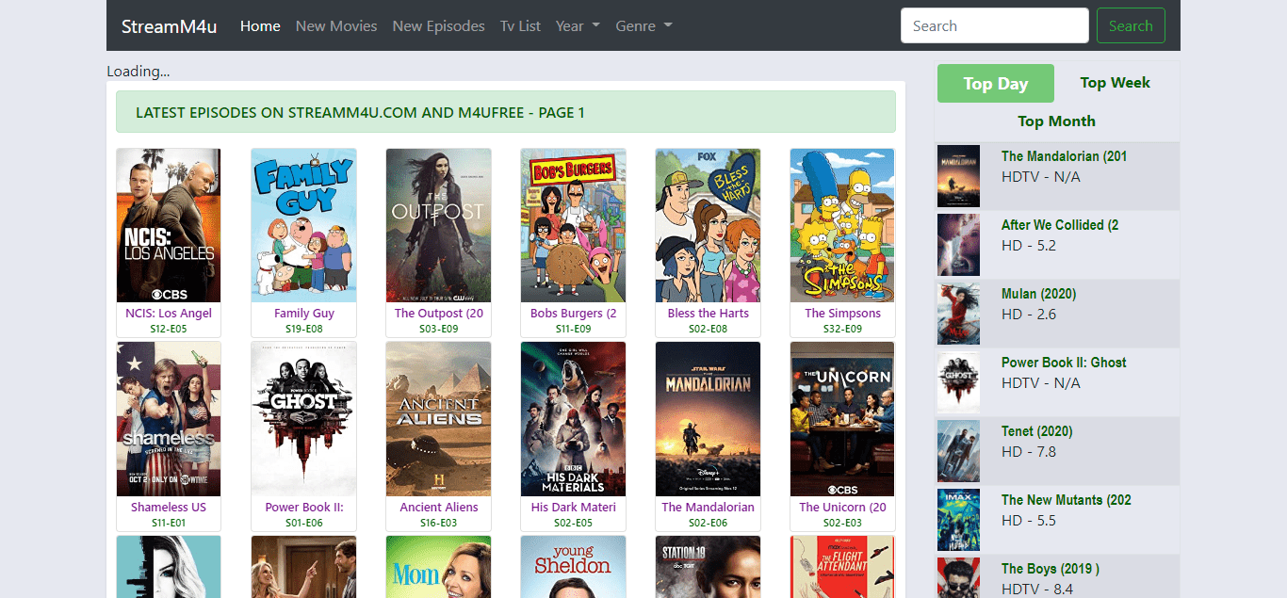The height and width of the screenshot is (598, 1287).
Task: Click the NCIS: Los Angeles poster image
Action: (169, 225)
